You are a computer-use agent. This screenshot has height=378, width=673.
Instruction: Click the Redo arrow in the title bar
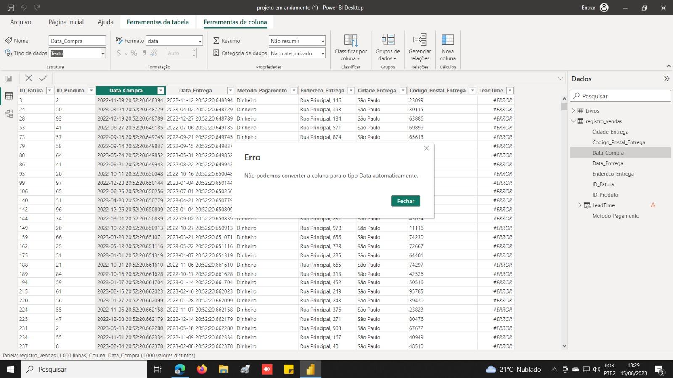[x=37, y=8]
